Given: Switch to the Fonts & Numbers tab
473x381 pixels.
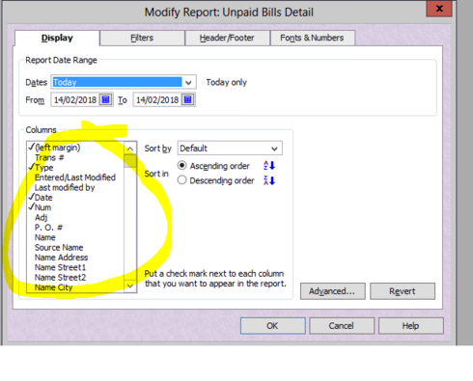Looking at the screenshot, I should point(312,38).
